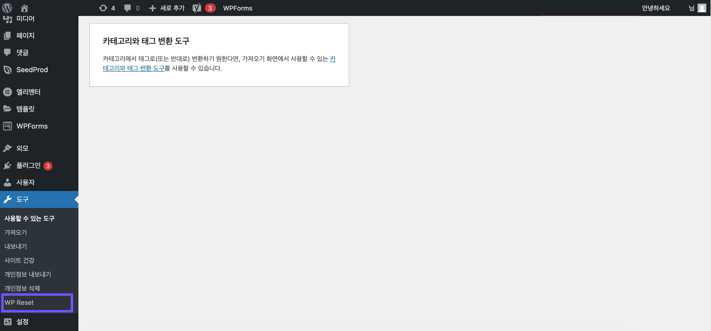The image size is (711, 331).
Task: Open SeedProd from sidebar
Action: (x=32, y=69)
